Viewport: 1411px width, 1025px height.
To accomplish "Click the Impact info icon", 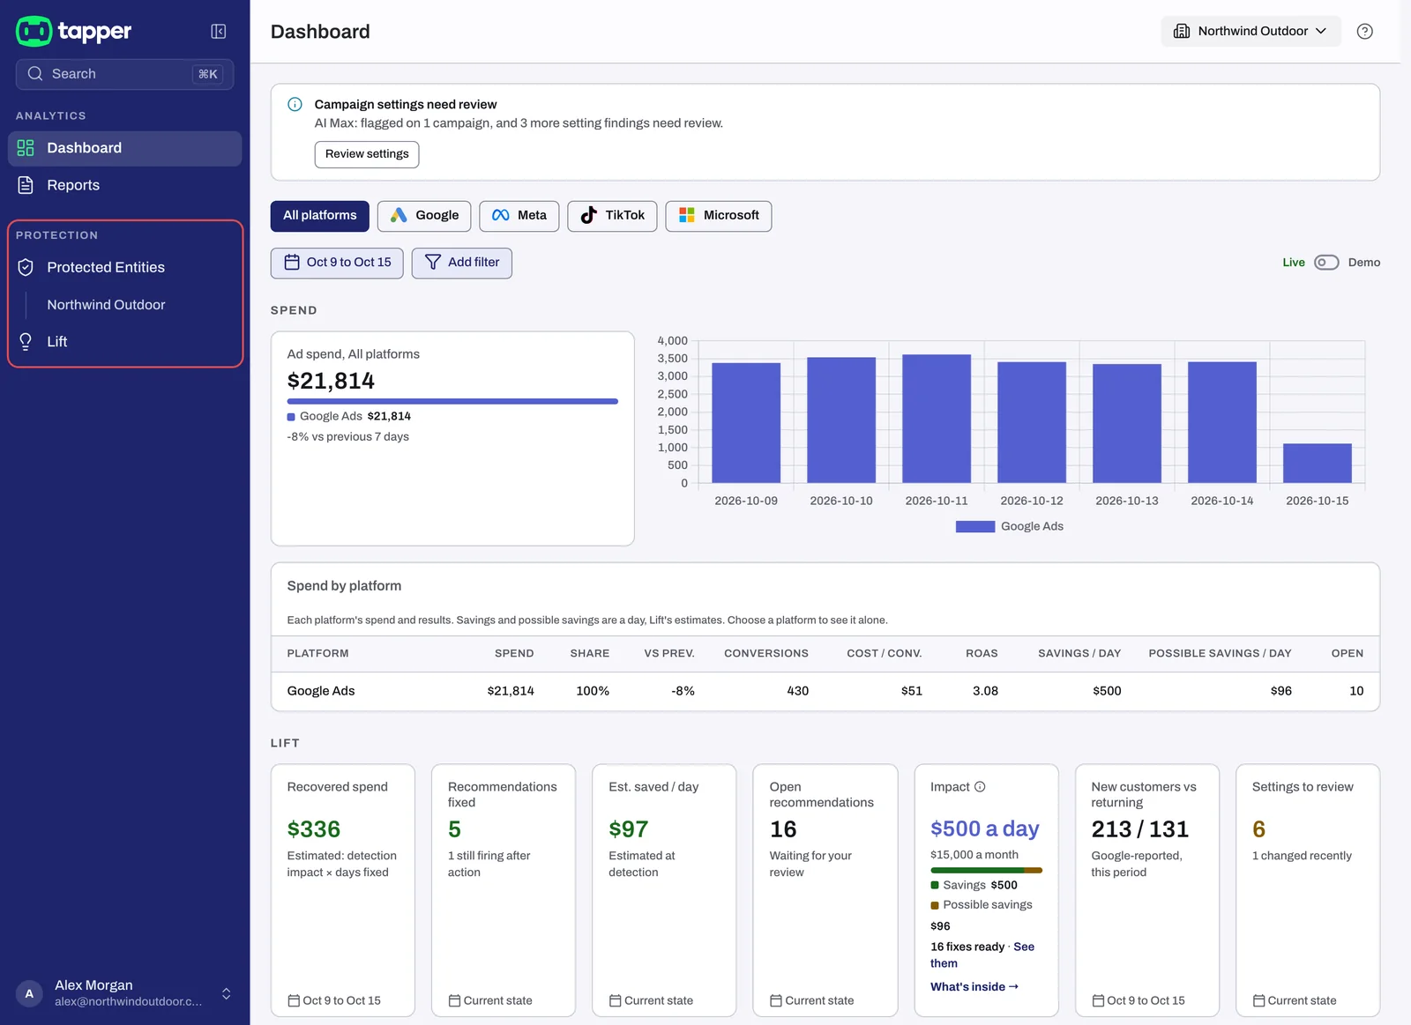I will [980, 787].
